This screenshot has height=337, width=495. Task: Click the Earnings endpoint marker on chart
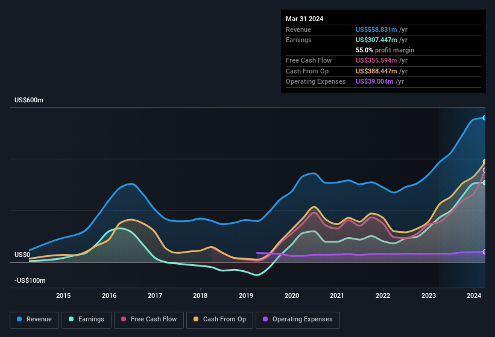point(485,182)
